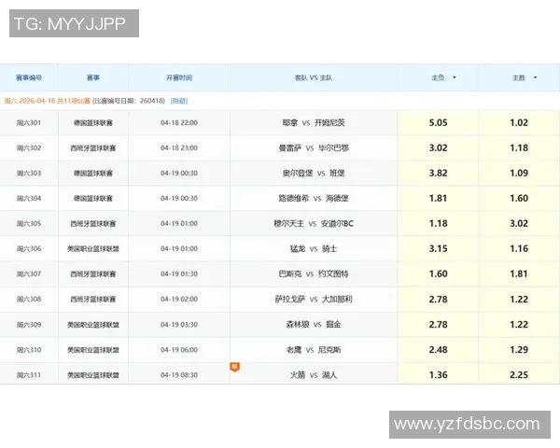Select 1.02 odds for 耶拿 vs 开姆尼茨
The image size is (560, 448).
click(x=519, y=122)
